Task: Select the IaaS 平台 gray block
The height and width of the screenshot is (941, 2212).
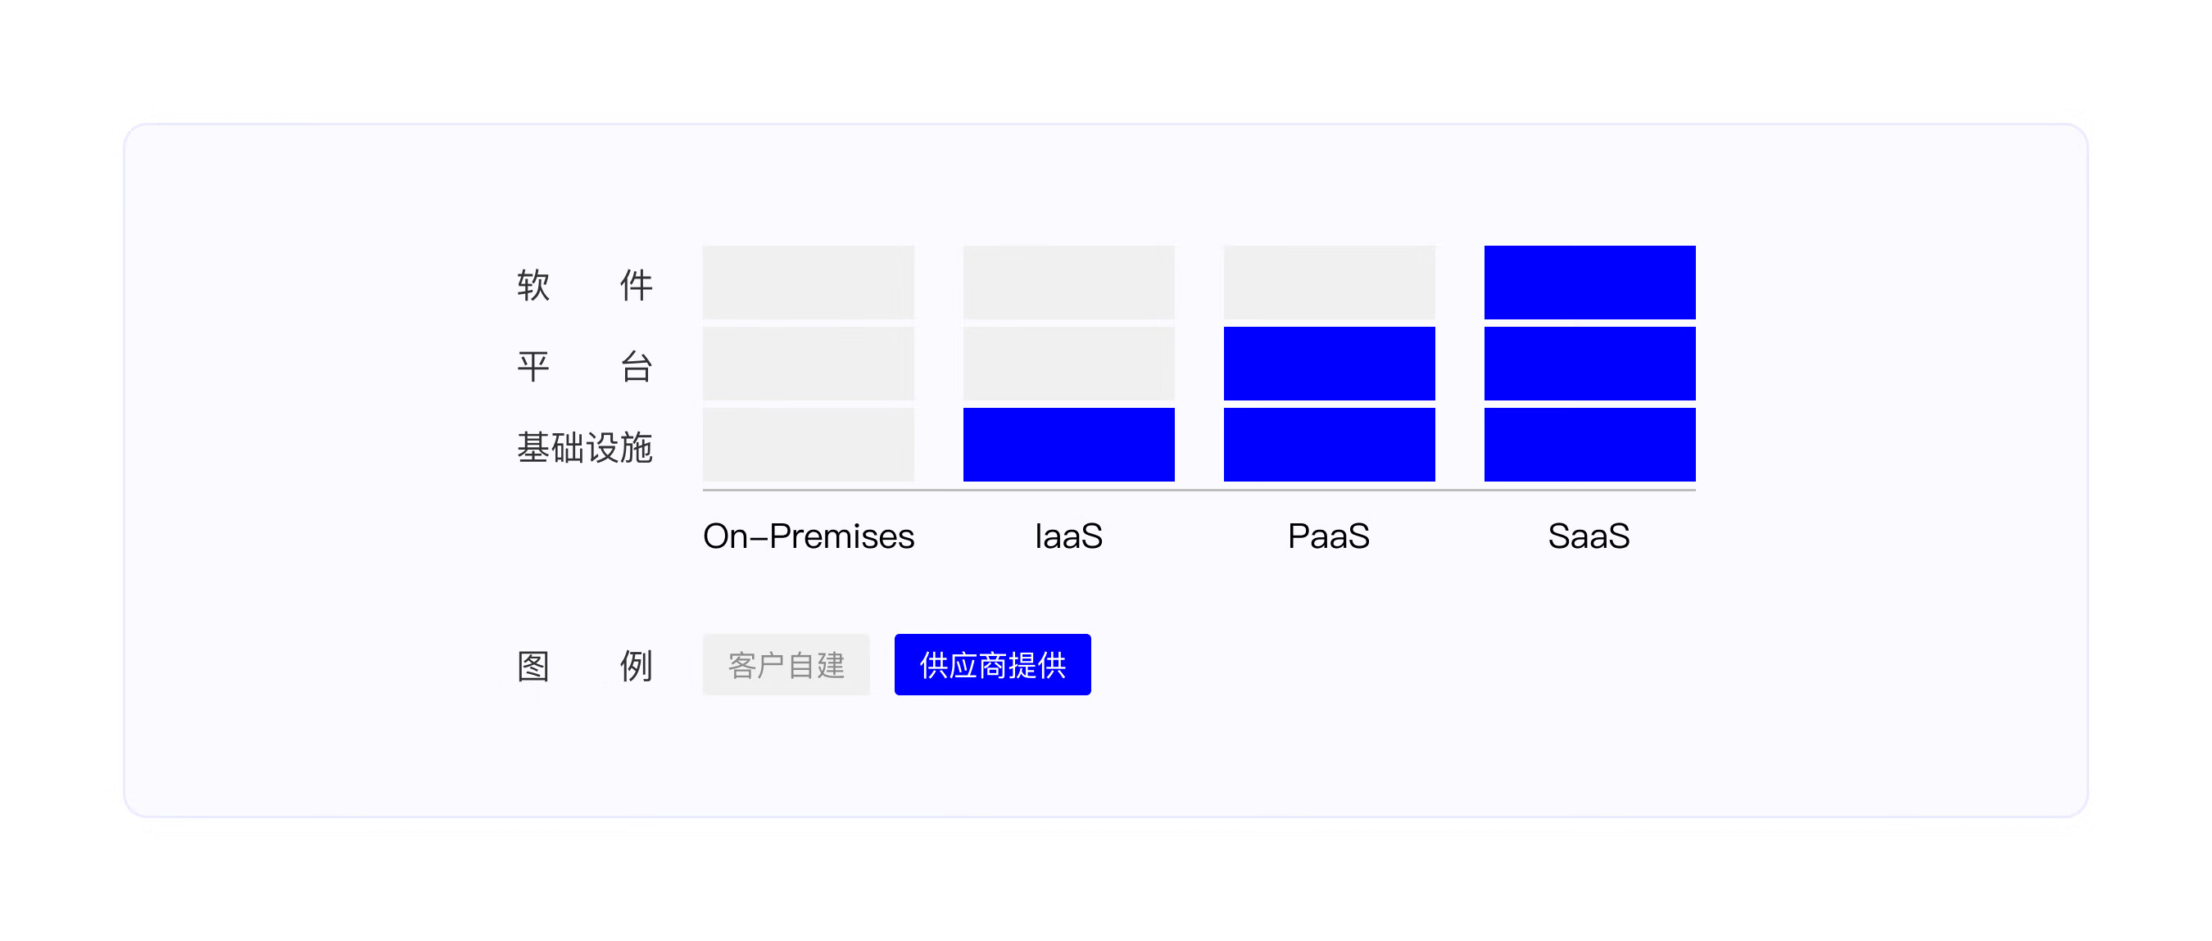Action: pos(1069,363)
